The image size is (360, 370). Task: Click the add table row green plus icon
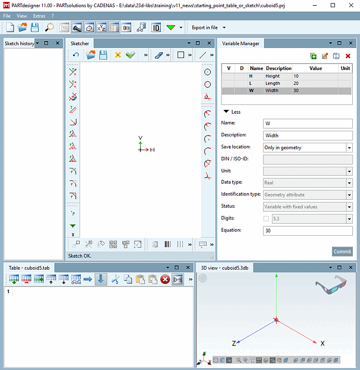click(14, 279)
